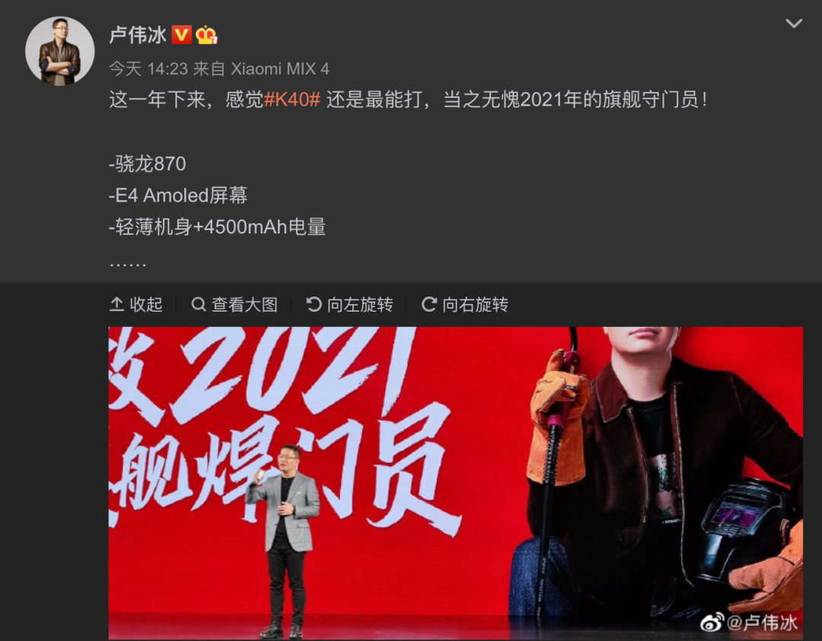This screenshot has height=641, width=822.
Task: Collapse the image with 收起
Action: (136, 304)
